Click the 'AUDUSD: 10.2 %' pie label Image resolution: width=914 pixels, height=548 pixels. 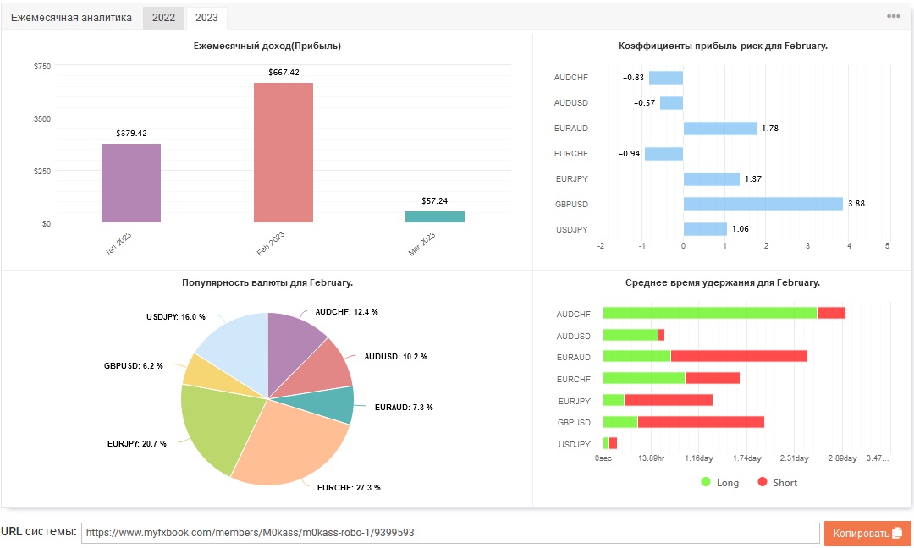(395, 356)
